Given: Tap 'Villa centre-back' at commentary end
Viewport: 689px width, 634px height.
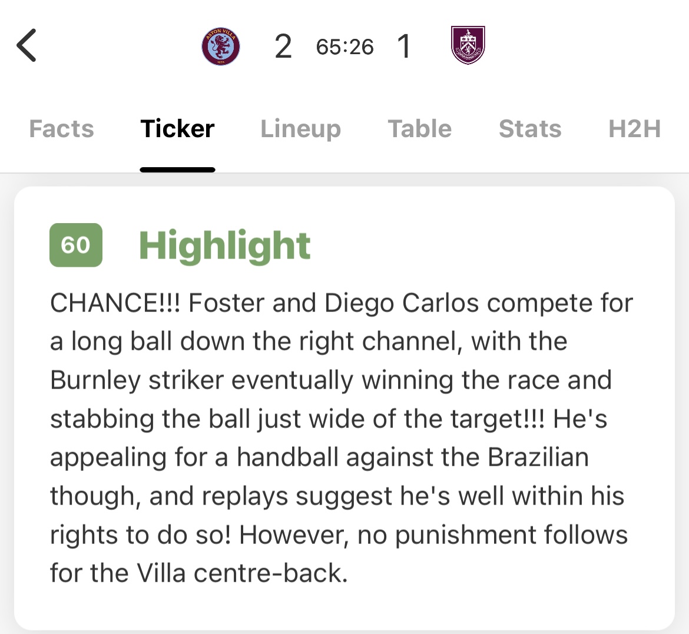Looking at the screenshot, I should pyautogui.click(x=243, y=573).
